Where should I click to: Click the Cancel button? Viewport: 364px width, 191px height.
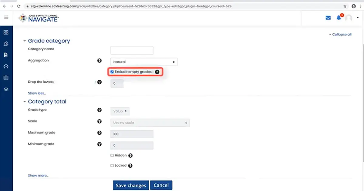pos(161,185)
